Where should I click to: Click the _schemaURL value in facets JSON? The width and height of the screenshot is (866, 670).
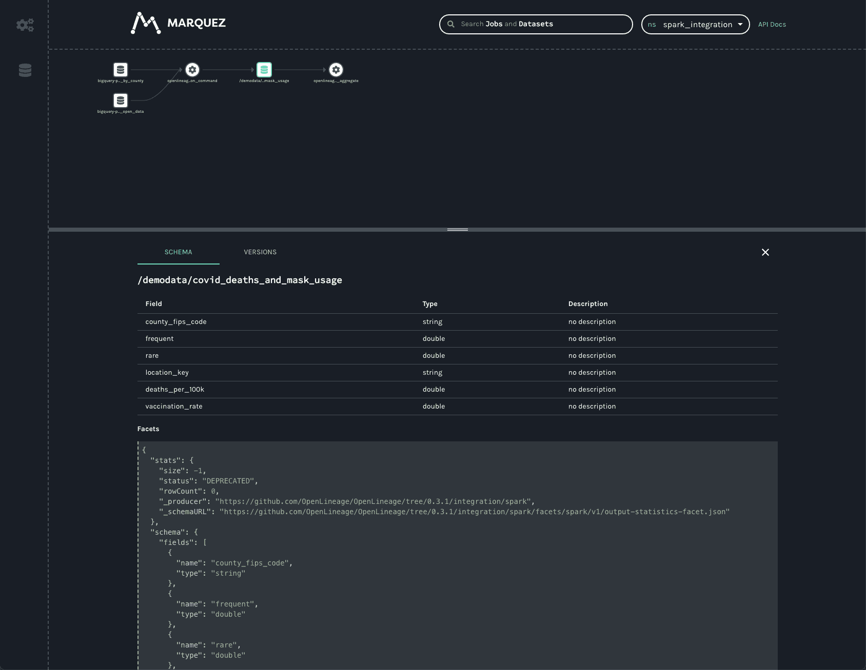coord(475,512)
